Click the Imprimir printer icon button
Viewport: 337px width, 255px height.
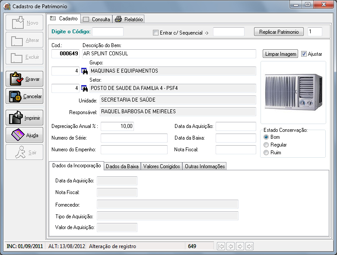pyautogui.click(x=24, y=118)
